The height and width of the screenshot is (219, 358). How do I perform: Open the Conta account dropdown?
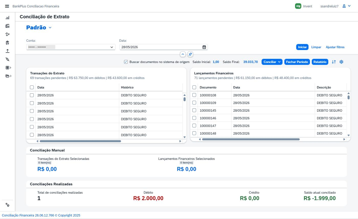[112, 47]
